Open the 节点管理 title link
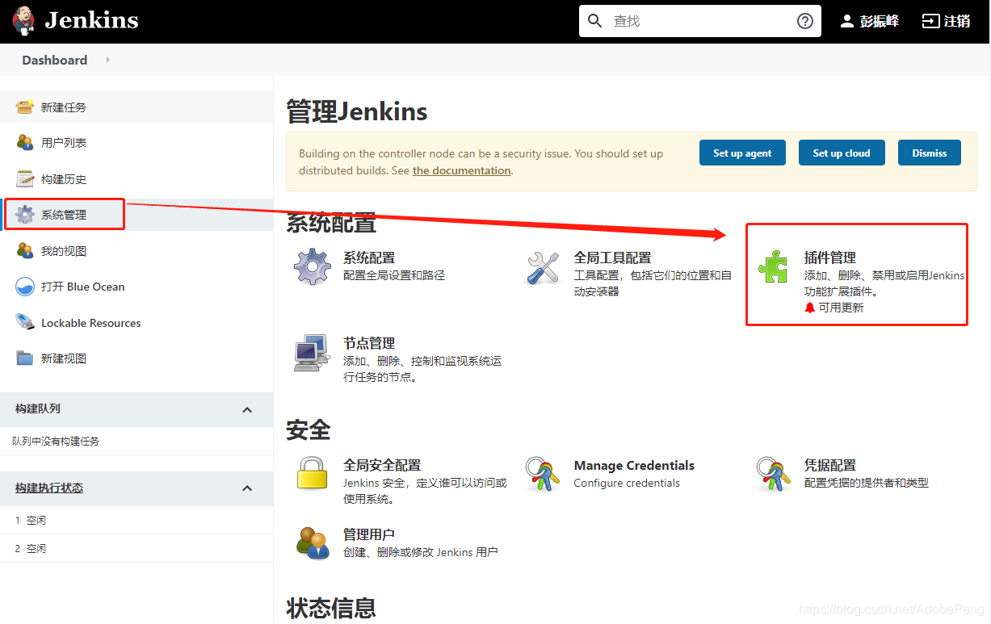This screenshot has height=624, width=991. pos(369,343)
